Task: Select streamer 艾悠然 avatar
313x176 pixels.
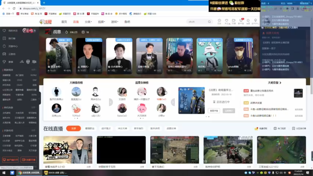Action: point(122,92)
